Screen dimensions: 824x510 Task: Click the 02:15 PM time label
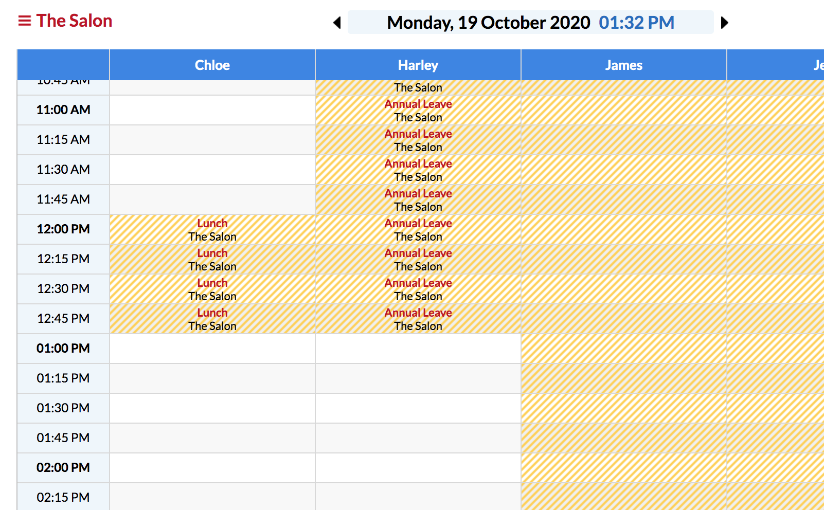pyautogui.click(x=63, y=497)
